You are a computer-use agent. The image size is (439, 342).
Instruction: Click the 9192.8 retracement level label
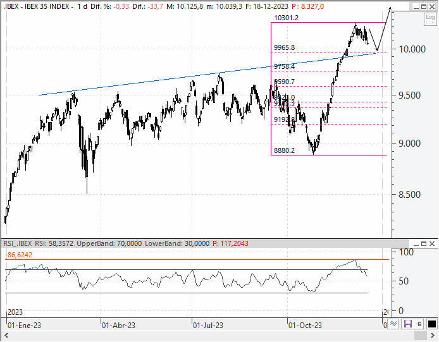click(x=284, y=119)
